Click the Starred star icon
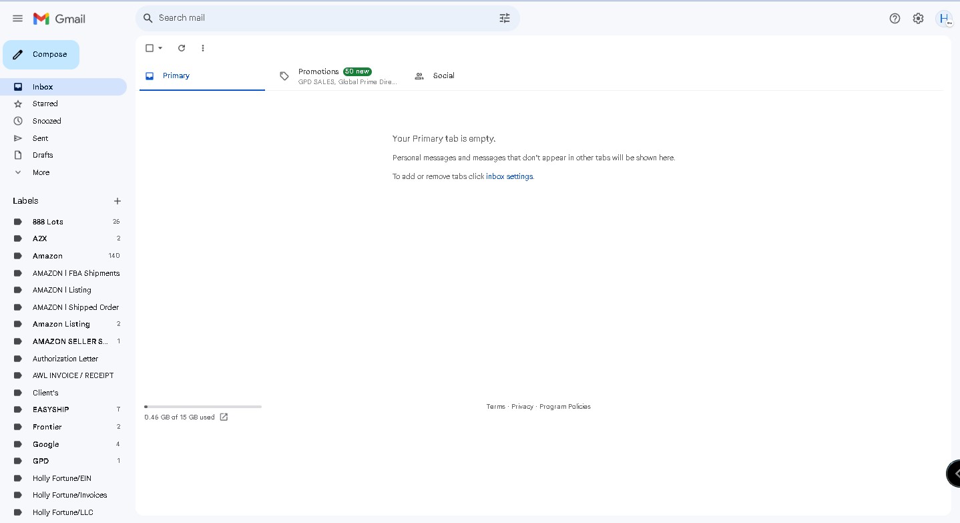960x523 pixels. click(x=18, y=104)
